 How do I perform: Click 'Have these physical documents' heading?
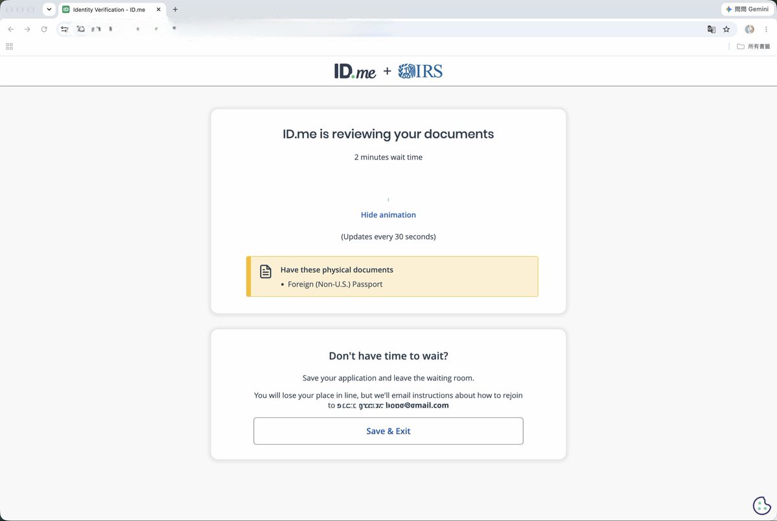(336, 270)
